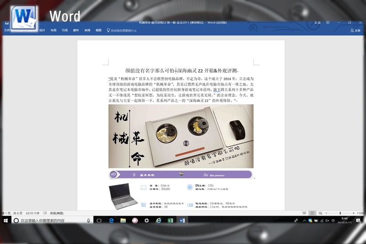Screen dimensions: 366x244
Task: Click the proofing check icon in status bar
Action: [45, 213]
